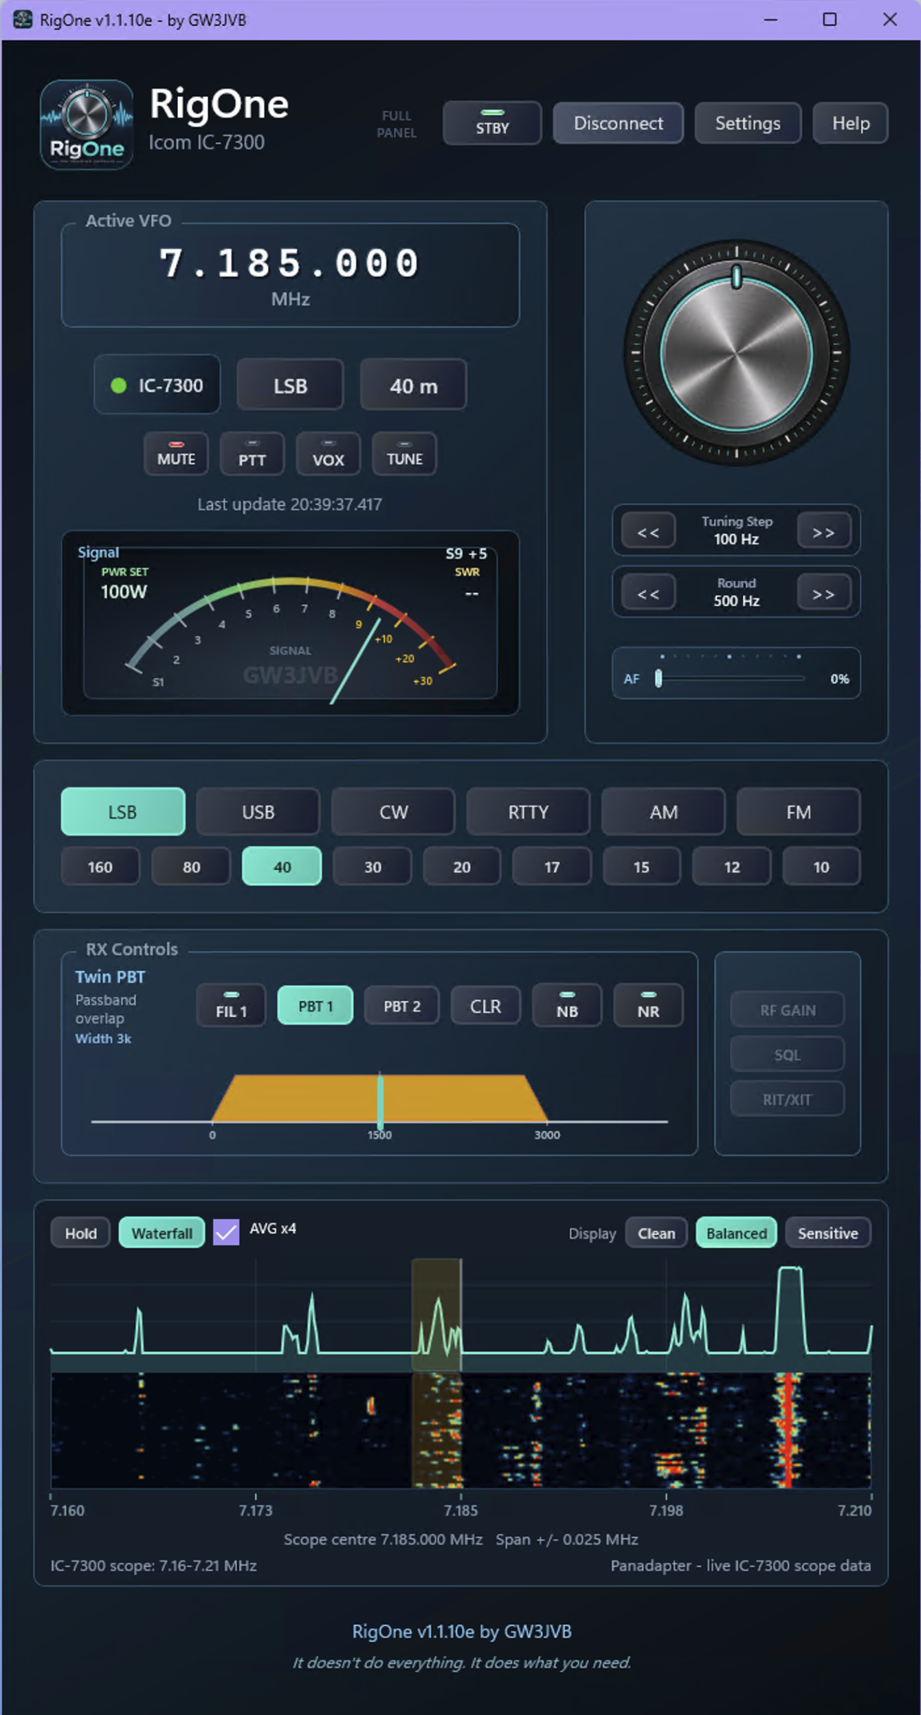Viewport: 921px width, 1715px height.
Task: Select Clean display mode
Action: (656, 1233)
